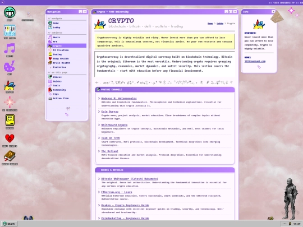
Task: Open the Whiteboard Crypto channel link
Action: (114, 125)
